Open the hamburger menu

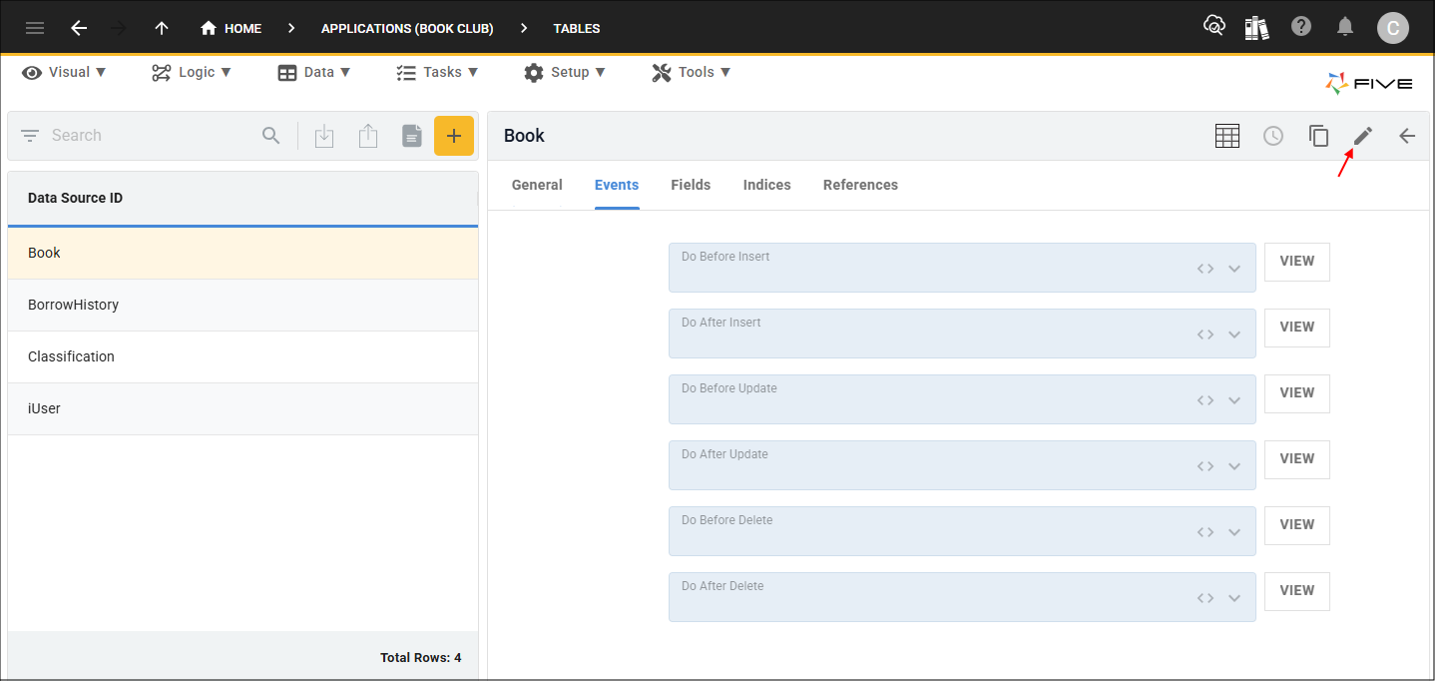[35, 28]
